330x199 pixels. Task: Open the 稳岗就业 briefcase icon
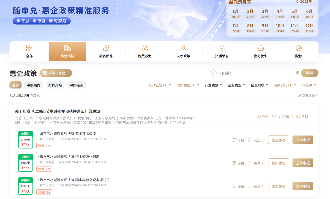pyautogui.click(x=260, y=49)
